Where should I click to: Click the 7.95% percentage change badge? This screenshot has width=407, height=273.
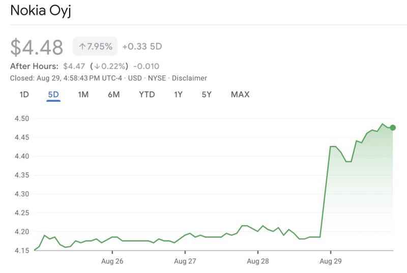pos(95,46)
